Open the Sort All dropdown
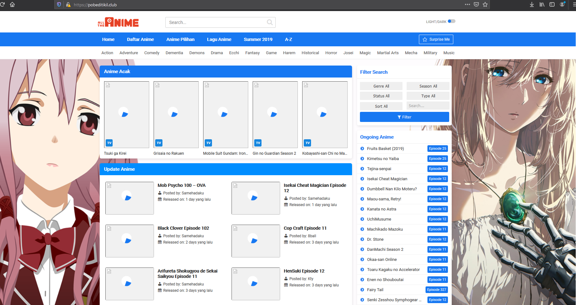The image size is (576, 305). 381,106
